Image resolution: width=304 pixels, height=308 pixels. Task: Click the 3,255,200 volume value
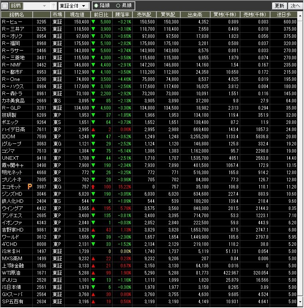click(199, 137)
